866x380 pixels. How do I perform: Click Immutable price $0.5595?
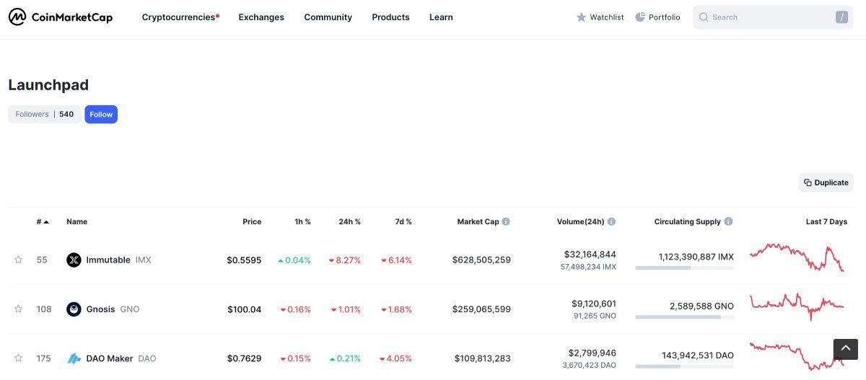coord(244,260)
